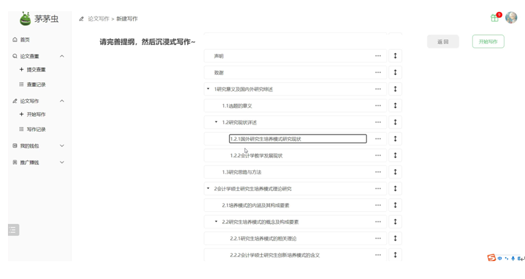525x279 pixels.
Task: Collapse the 1.2研究现状评述 subsection
Action: (216, 122)
